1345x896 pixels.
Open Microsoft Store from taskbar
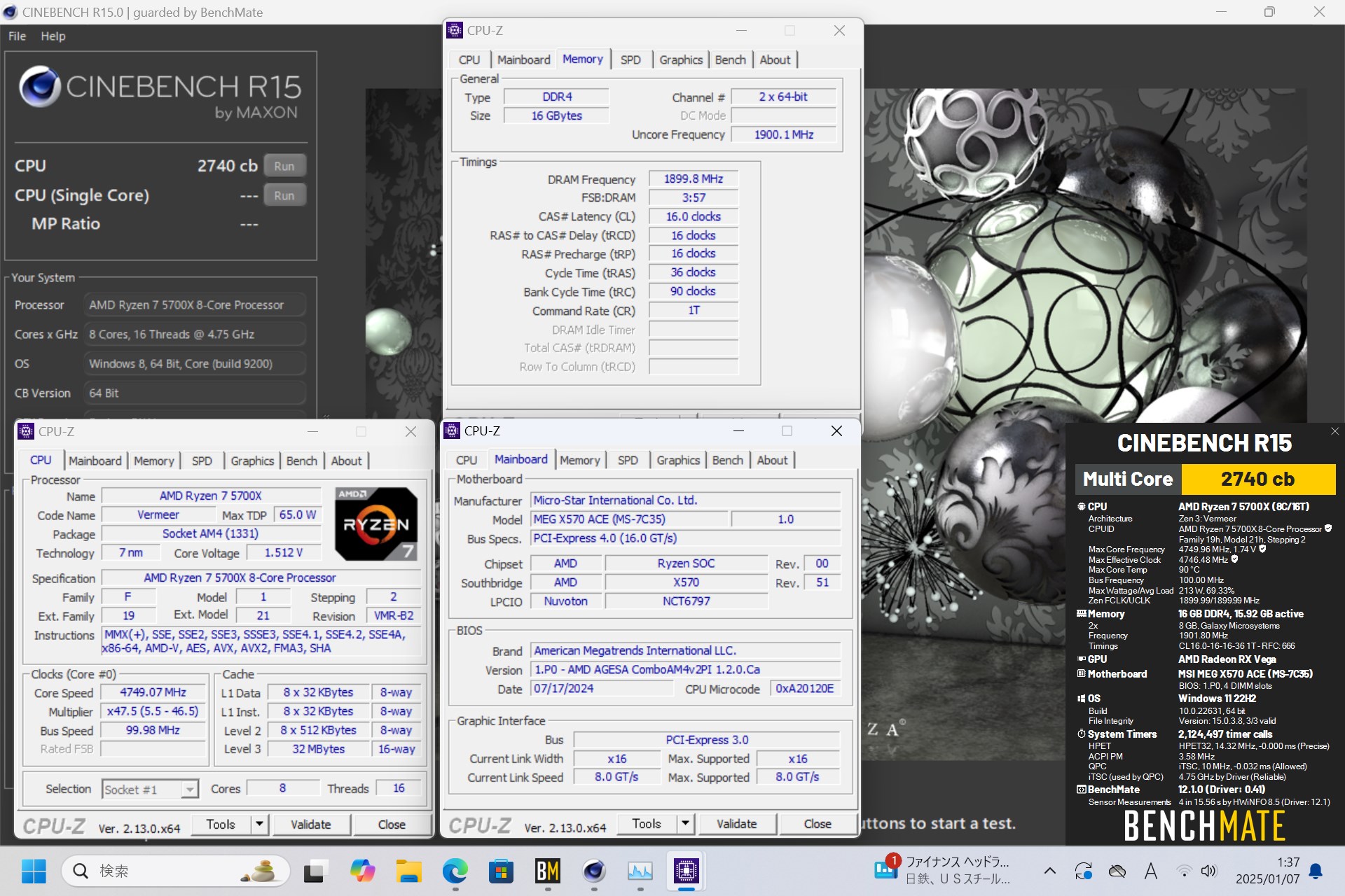coord(501,871)
